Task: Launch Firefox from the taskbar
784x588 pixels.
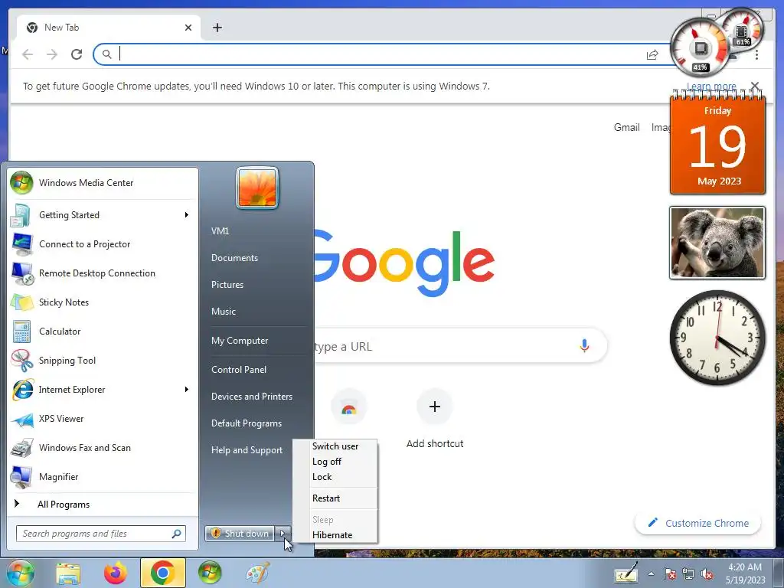Action: [116, 573]
